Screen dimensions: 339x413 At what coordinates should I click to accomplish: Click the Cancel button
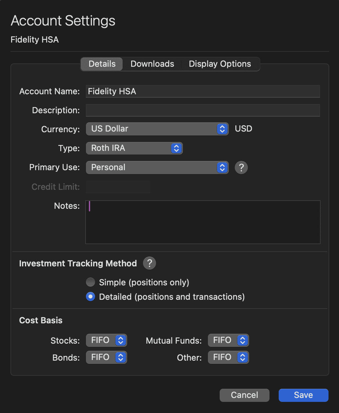click(x=244, y=395)
